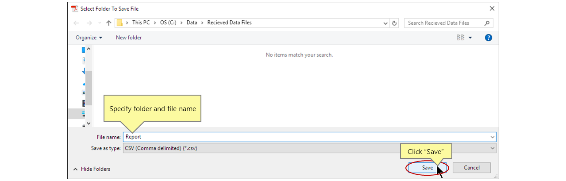
Task: Click the File name text field
Action: (x=305, y=137)
